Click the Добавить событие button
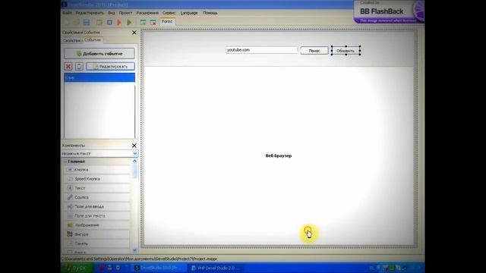Viewport: 486px width, 273px height. (99, 54)
